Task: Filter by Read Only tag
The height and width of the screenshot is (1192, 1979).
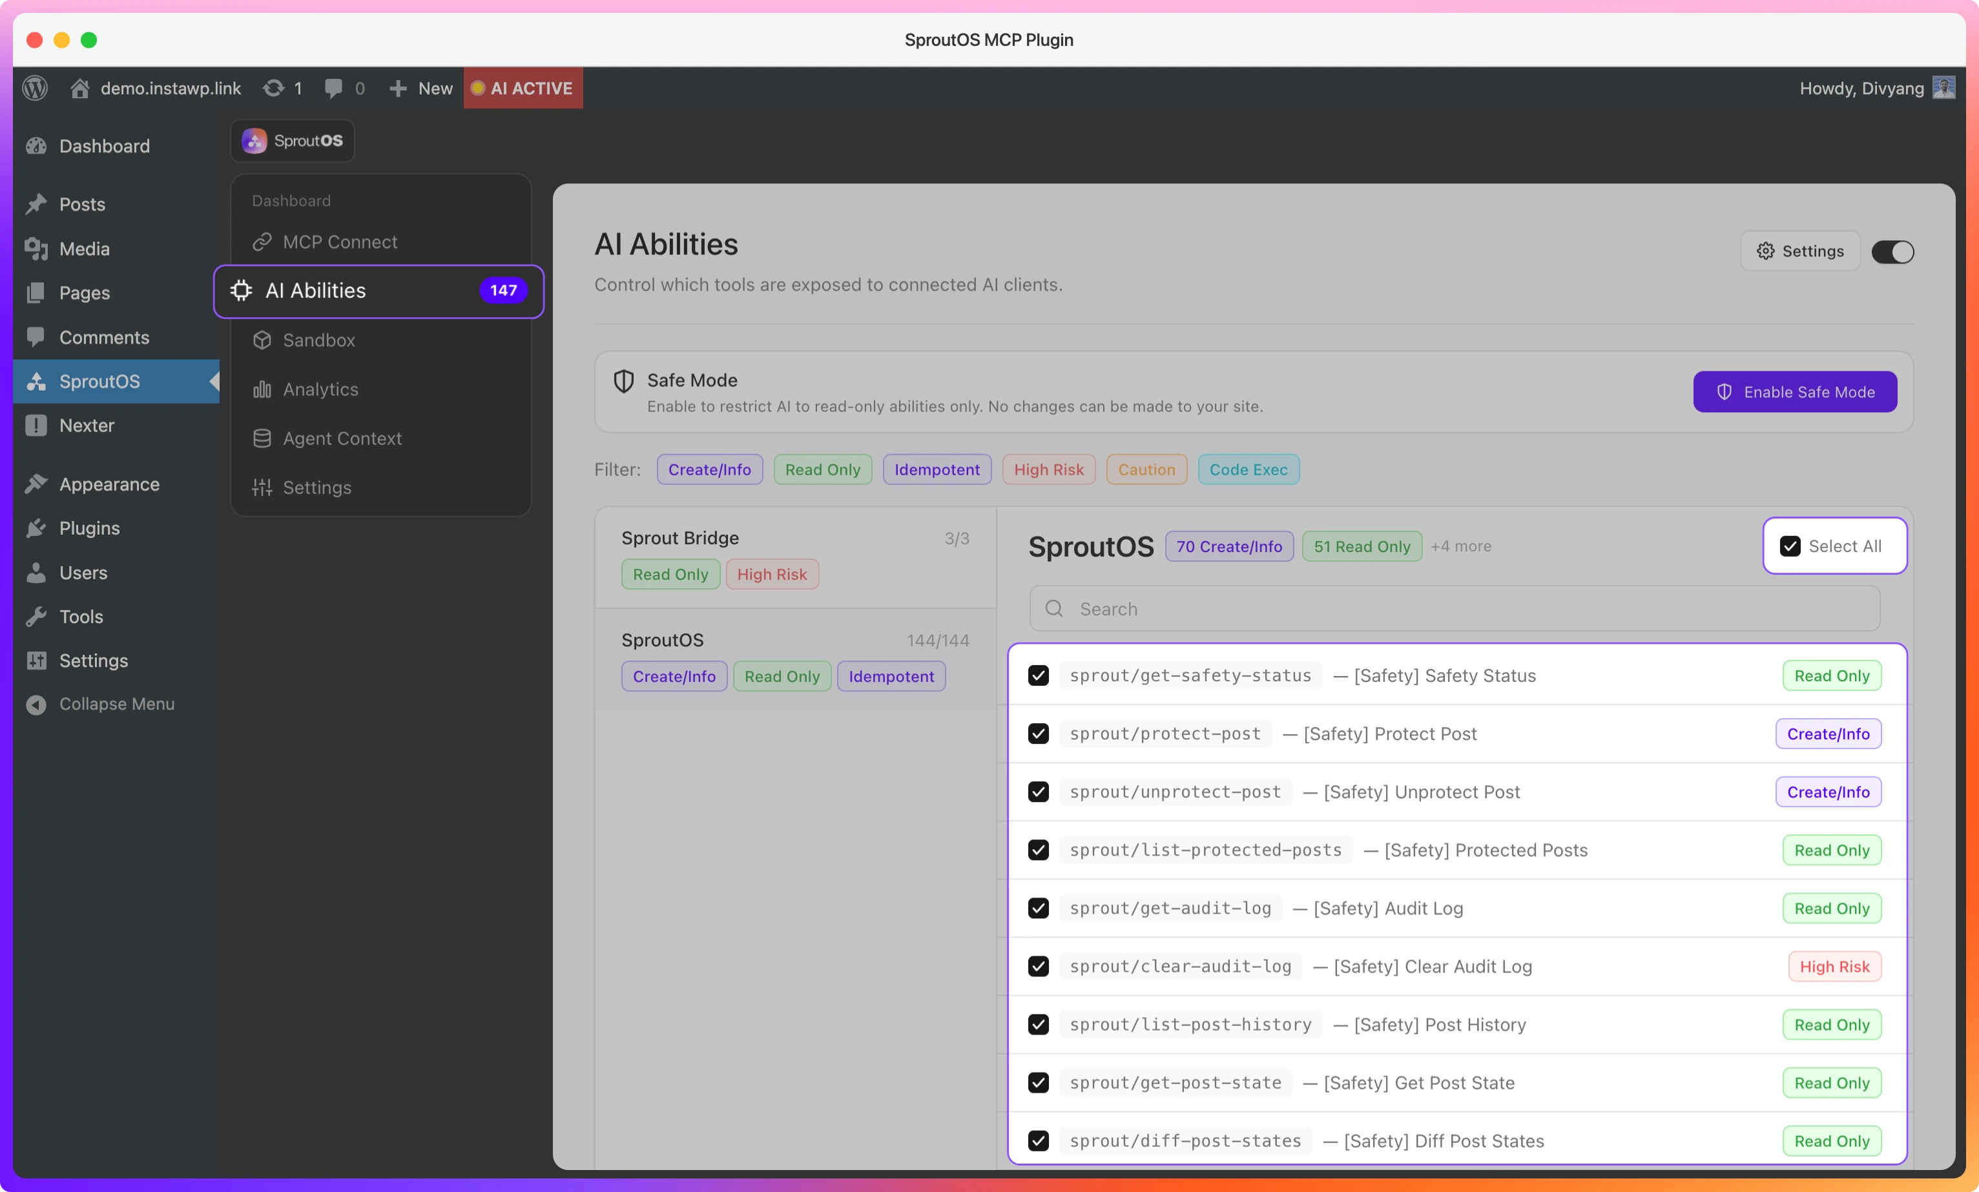Action: click(822, 469)
